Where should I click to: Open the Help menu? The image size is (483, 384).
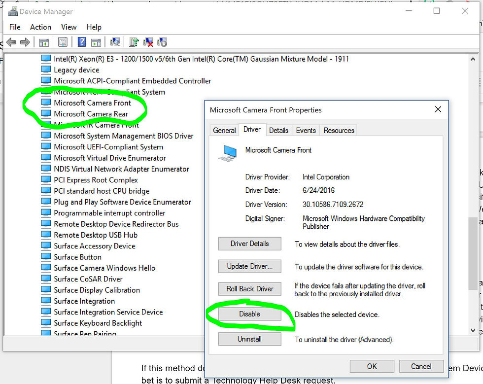click(94, 27)
